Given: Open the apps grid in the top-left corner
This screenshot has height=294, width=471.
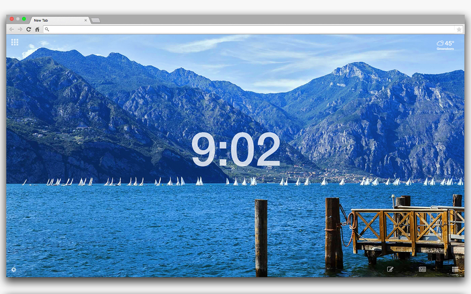Looking at the screenshot, I should pyautogui.click(x=15, y=42).
